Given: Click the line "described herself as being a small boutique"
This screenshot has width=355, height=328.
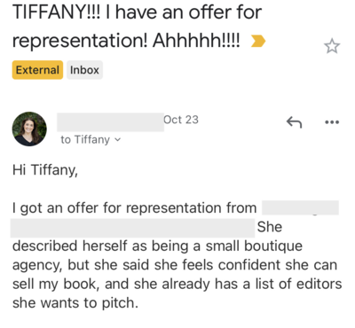Looking at the screenshot, I should pyautogui.click(x=157, y=246).
